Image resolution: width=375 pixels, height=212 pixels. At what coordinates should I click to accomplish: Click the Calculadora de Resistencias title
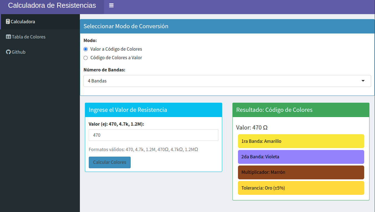click(x=52, y=6)
